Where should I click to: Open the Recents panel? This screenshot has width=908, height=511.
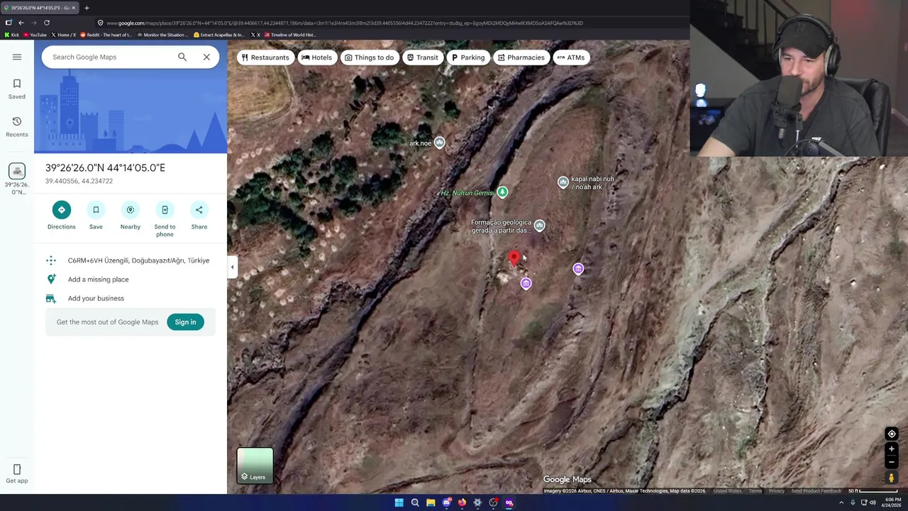(x=17, y=127)
